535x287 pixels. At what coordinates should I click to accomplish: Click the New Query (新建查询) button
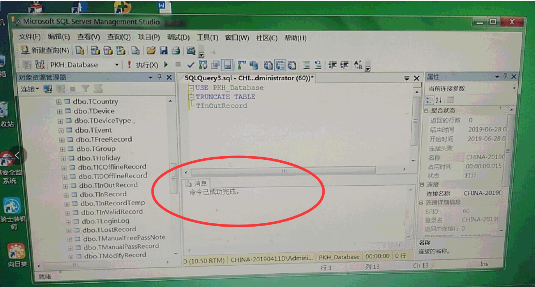coord(44,50)
